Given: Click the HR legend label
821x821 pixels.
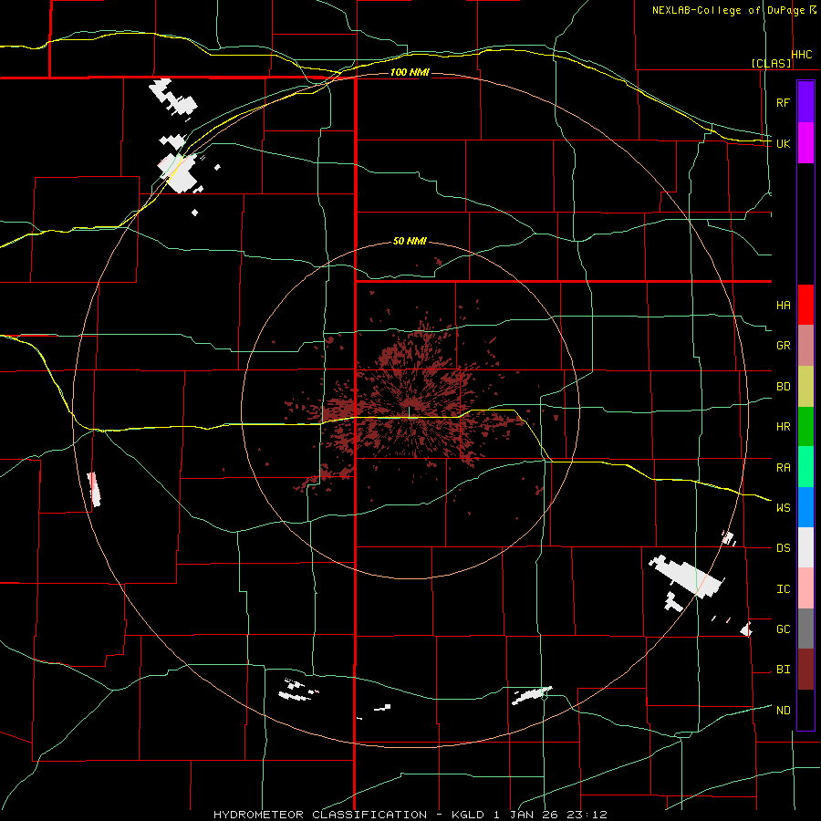Looking at the screenshot, I should (783, 427).
